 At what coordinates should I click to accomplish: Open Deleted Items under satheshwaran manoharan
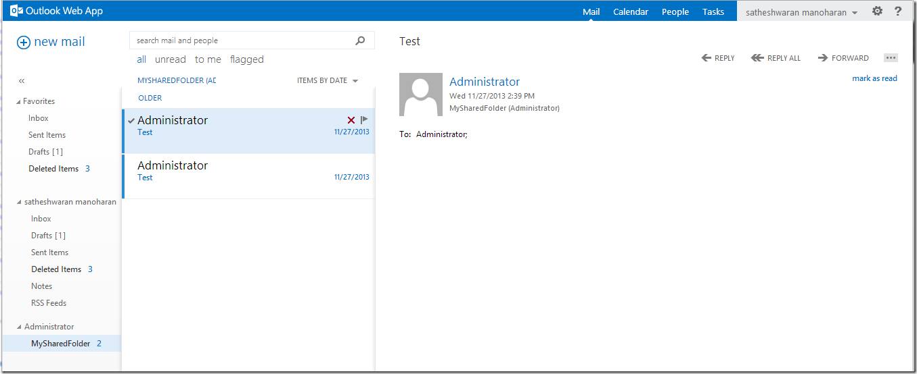click(56, 269)
